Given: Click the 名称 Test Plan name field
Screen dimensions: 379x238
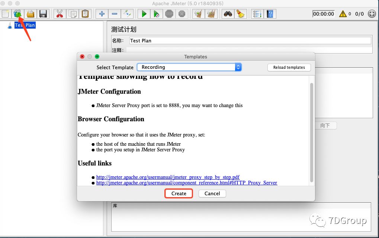Looking at the screenshot, I should (250, 41).
